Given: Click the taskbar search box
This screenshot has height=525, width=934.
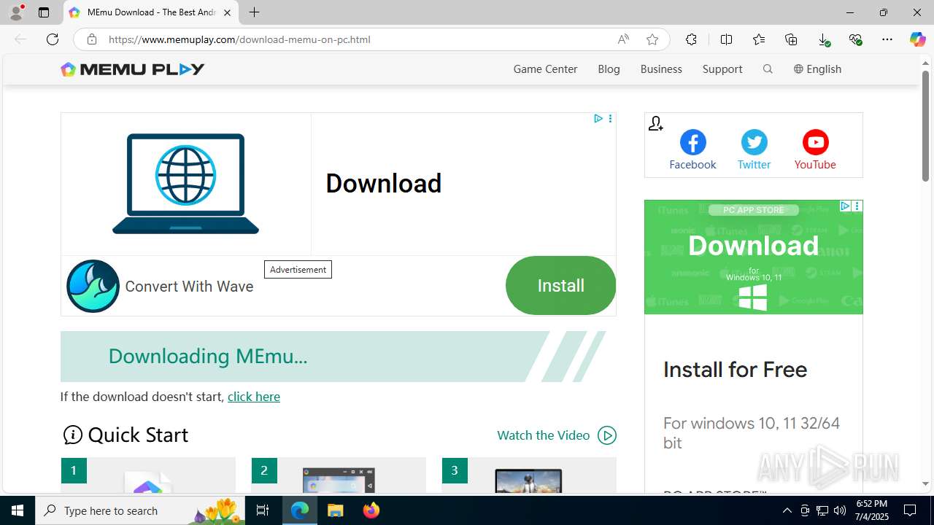Looking at the screenshot, I should 140,510.
